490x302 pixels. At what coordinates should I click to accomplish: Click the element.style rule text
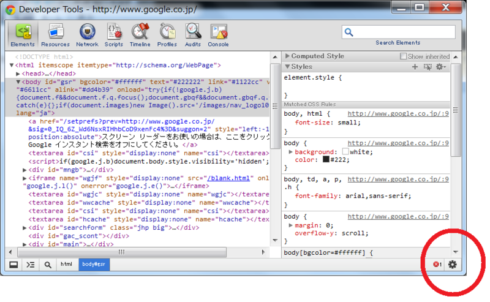(x=313, y=78)
